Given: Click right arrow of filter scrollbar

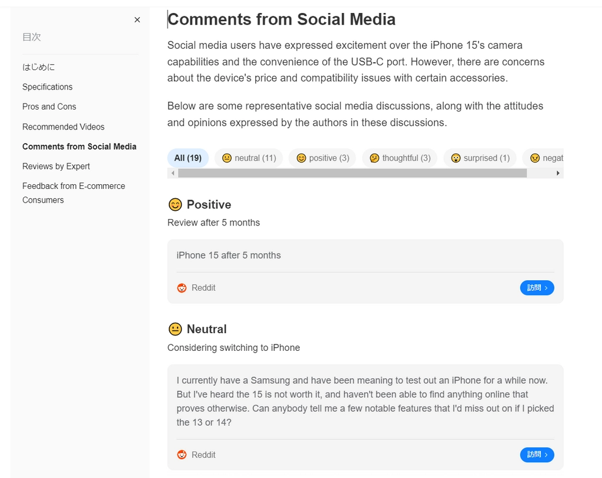Looking at the screenshot, I should [x=558, y=173].
